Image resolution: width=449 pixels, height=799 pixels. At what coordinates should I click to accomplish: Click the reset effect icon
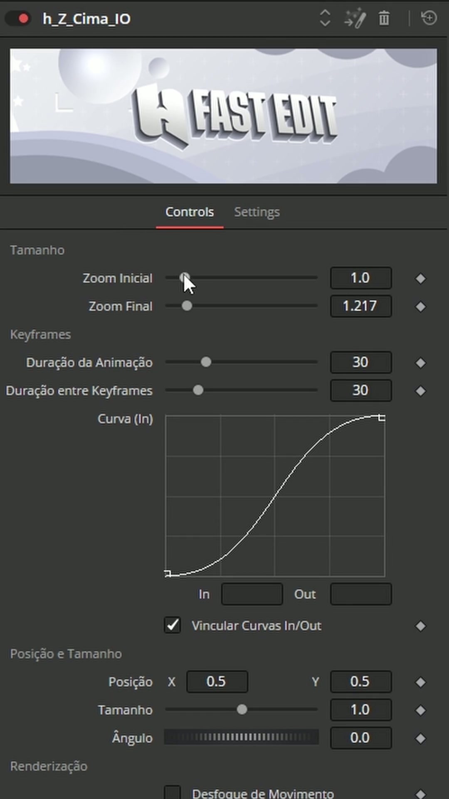point(429,18)
